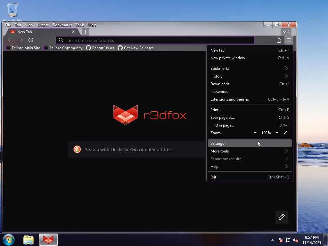Open the File menu
Screen dimensions: 328x246
pos(8,25)
